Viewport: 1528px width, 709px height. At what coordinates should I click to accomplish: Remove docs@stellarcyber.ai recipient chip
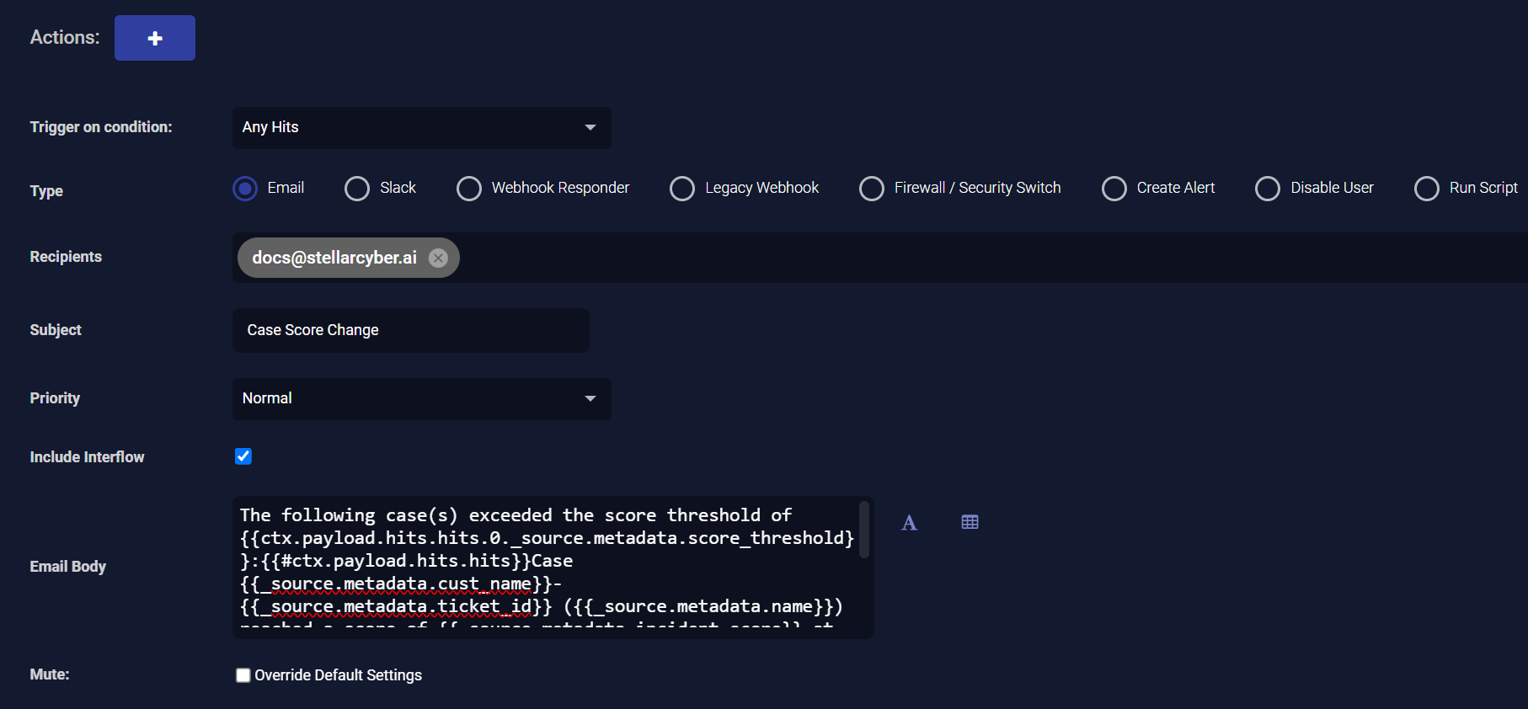tap(438, 258)
